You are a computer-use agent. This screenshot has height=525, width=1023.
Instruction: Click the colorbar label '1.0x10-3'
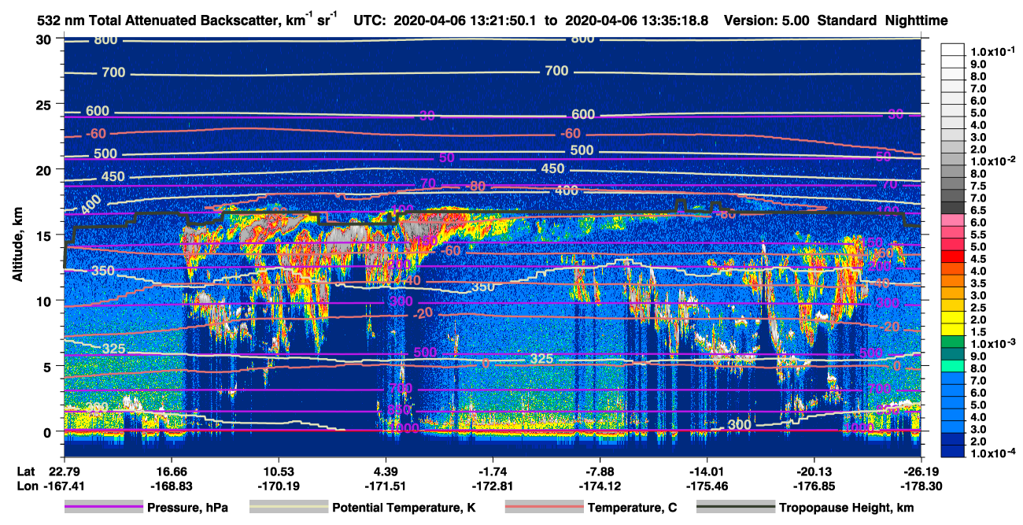(x=994, y=344)
